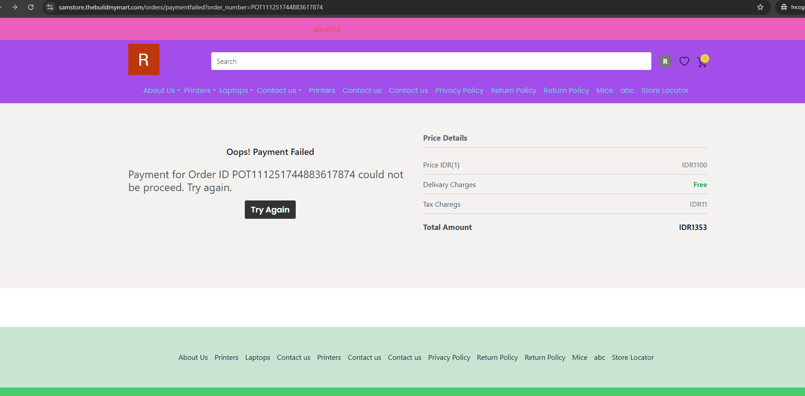Click the IDR1100 price value

click(694, 165)
